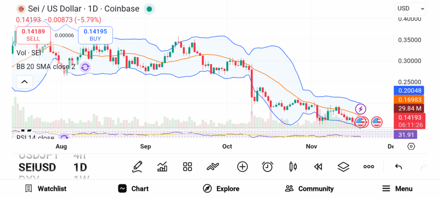Open the chart type bar icon
This screenshot has height=198, width=440.
[x=162, y=167]
